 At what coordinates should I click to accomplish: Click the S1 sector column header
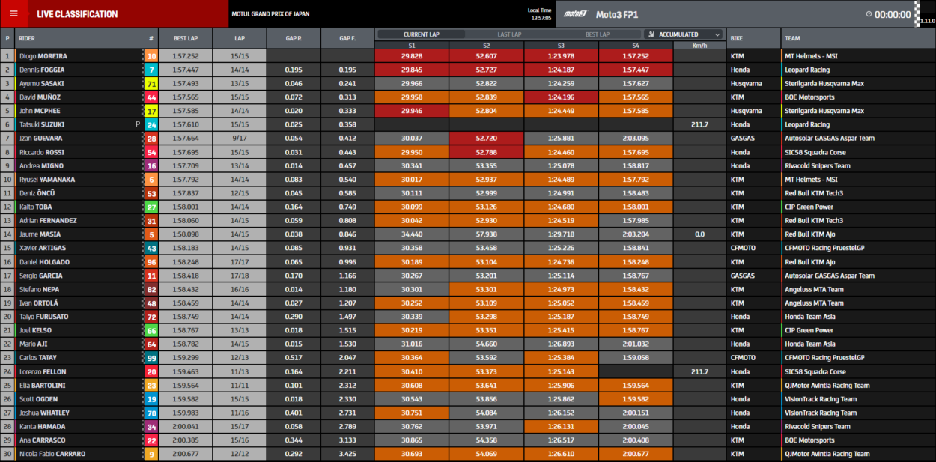pyautogui.click(x=411, y=46)
